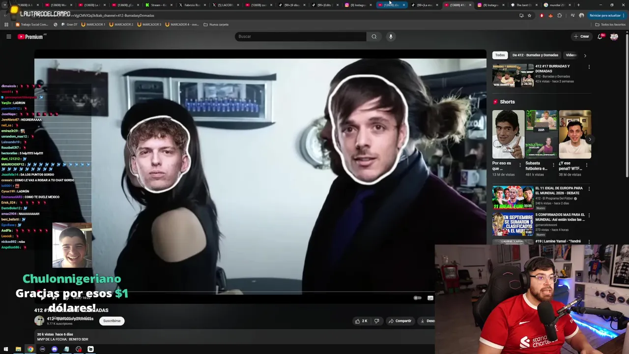Show more filter chips with the arrow
The width and height of the screenshot is (629, 354).
tap(585, 56)
